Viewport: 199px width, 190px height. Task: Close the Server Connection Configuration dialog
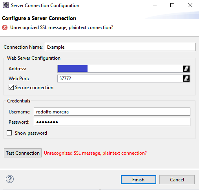(190, 5)
